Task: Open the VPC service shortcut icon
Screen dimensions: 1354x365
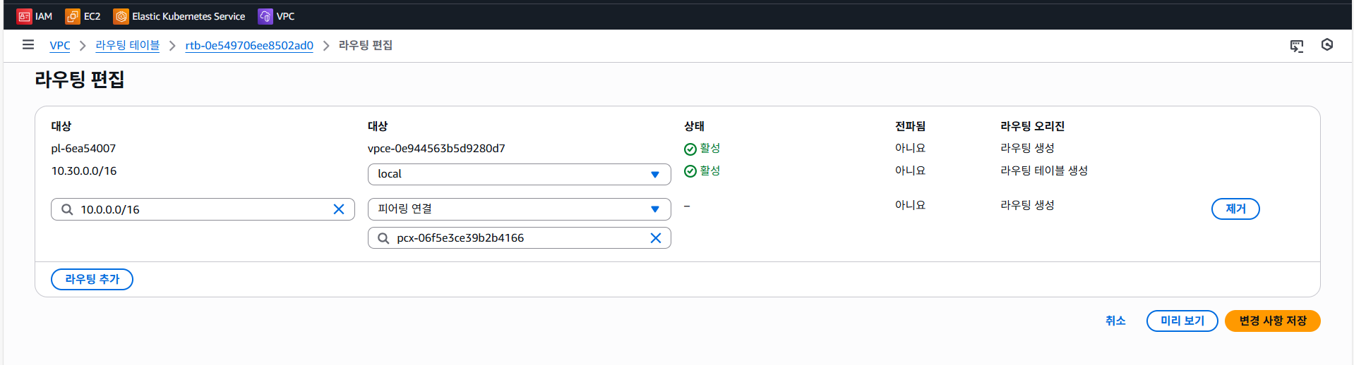Action: pos(265,16)
